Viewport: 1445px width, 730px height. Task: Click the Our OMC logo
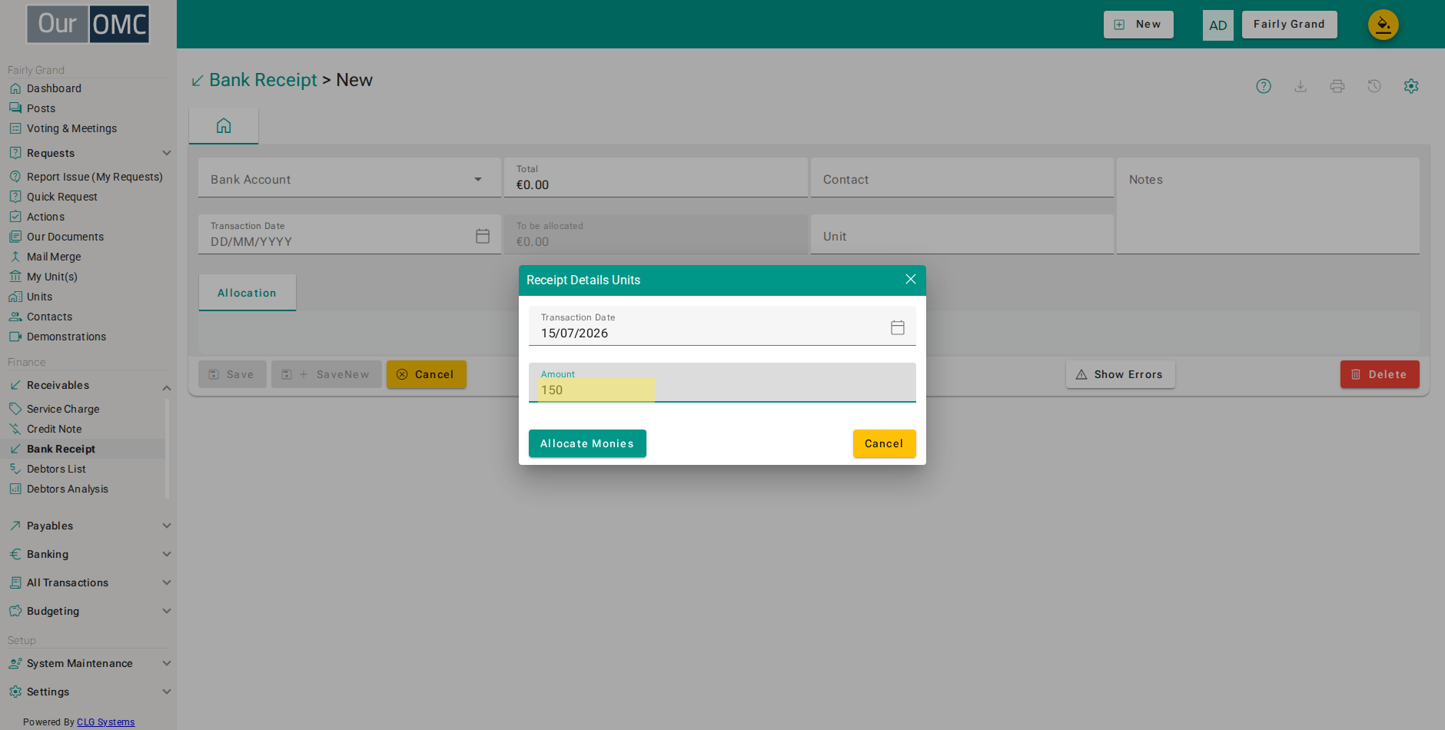[x=88, y=25]
